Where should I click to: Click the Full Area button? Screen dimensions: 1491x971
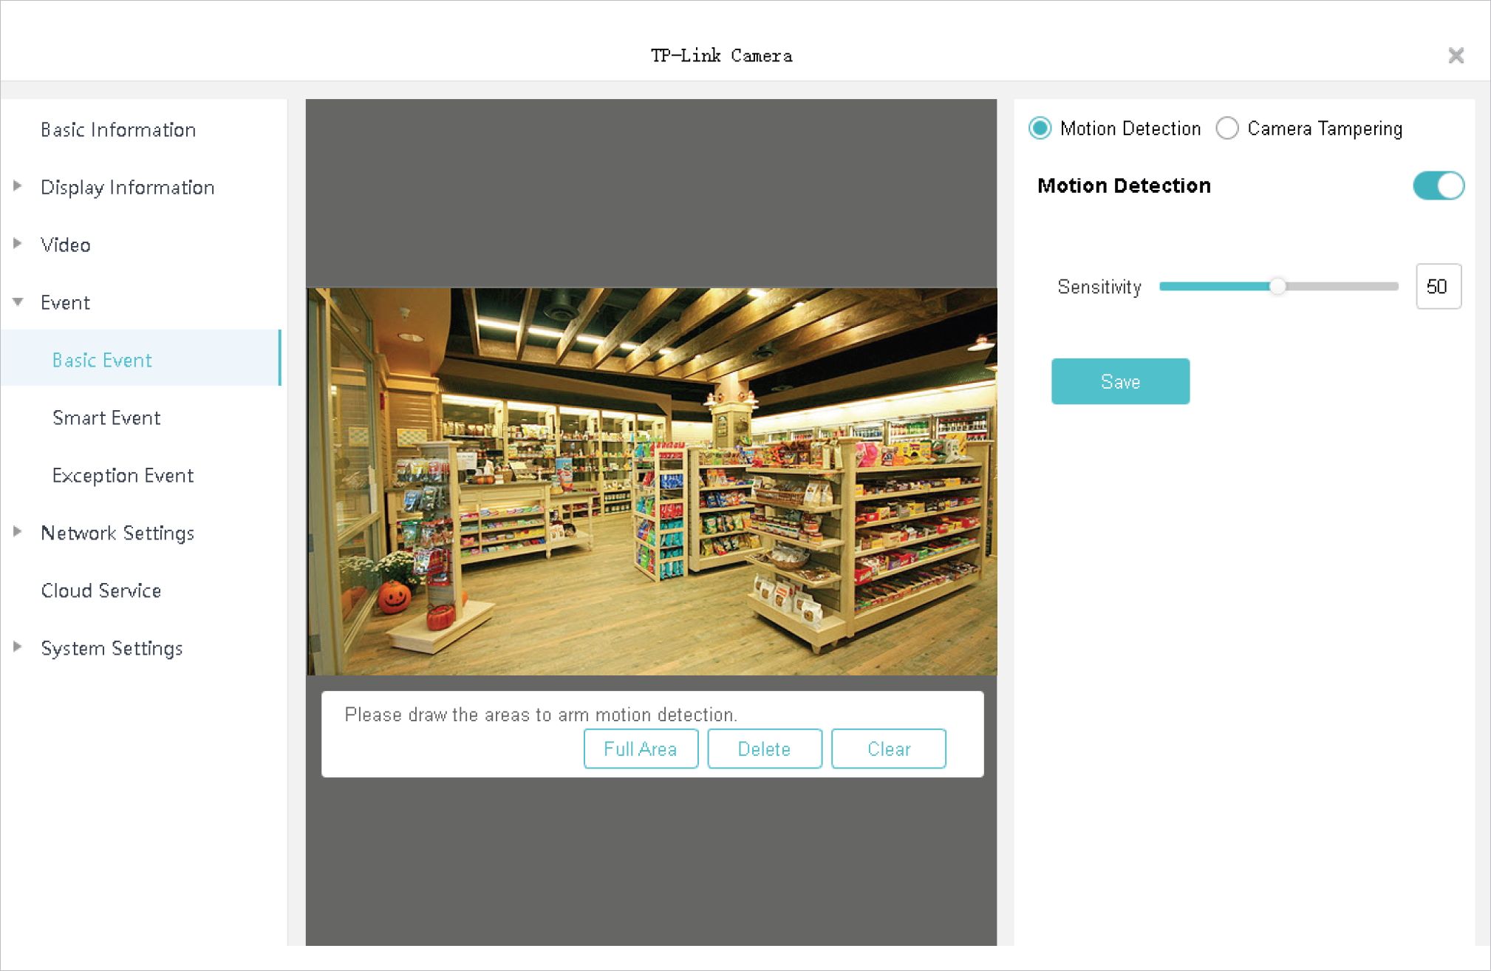pos(641,749)
